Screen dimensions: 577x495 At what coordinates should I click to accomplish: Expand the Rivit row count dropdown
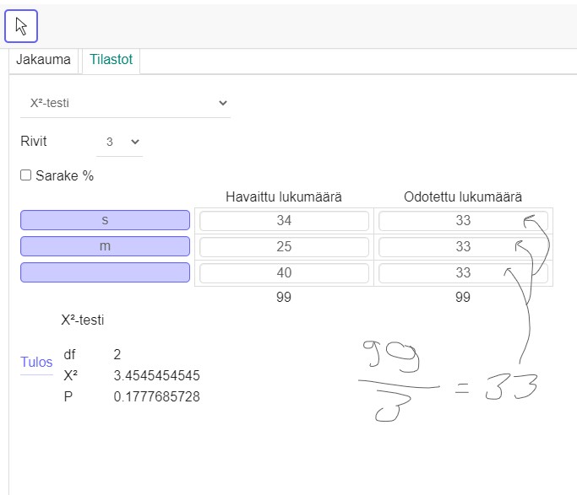[x=119, y=143]
